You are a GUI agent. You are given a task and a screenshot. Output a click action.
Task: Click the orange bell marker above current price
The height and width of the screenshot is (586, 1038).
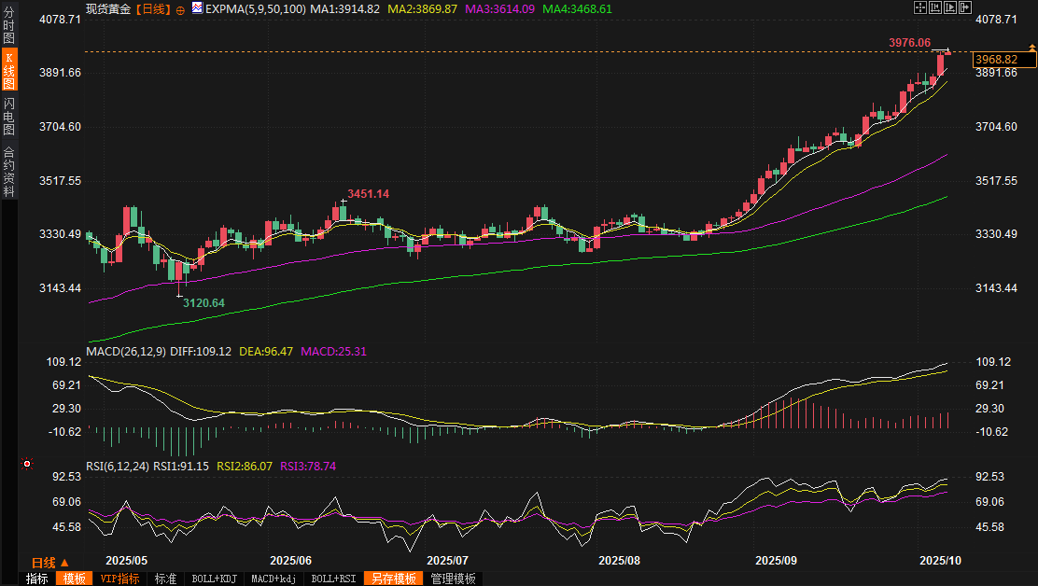(1031, 49)
